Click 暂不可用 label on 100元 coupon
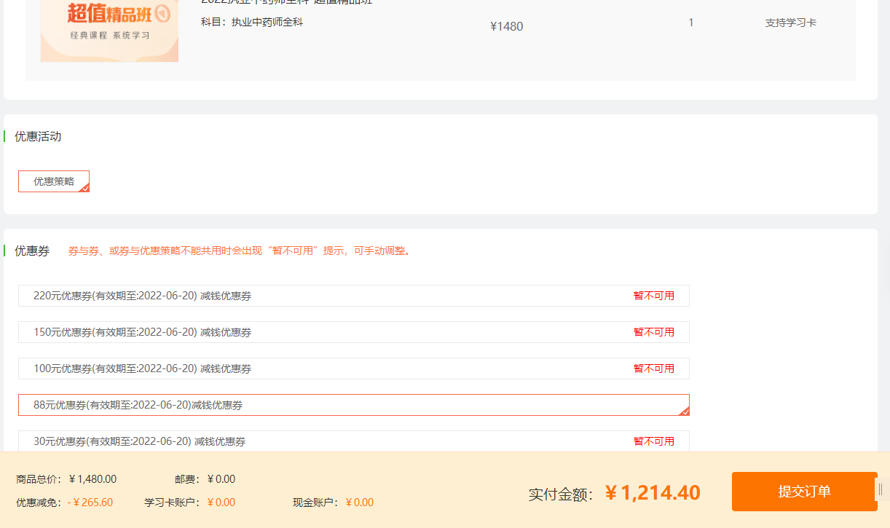890x528 pixels. 653,369
